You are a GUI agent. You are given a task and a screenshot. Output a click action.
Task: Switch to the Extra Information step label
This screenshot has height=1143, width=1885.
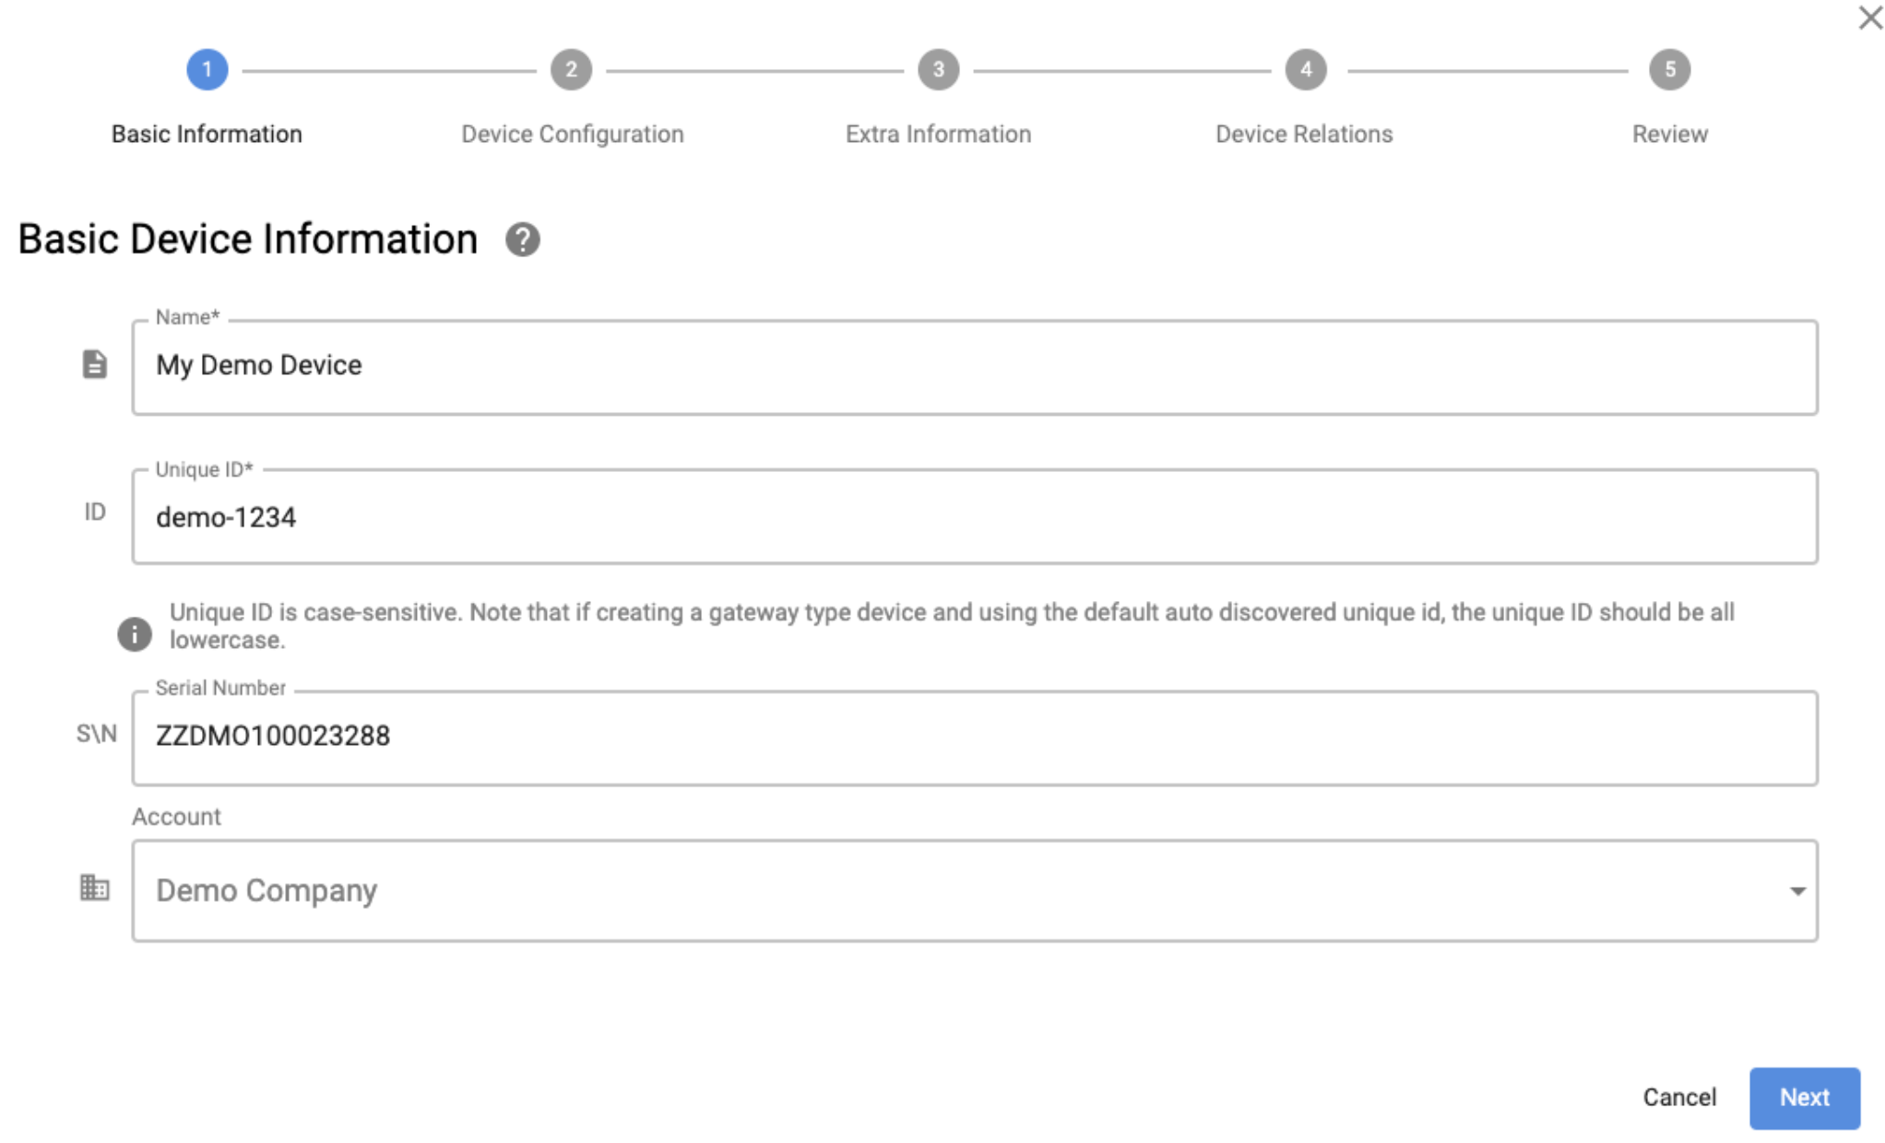938,135
